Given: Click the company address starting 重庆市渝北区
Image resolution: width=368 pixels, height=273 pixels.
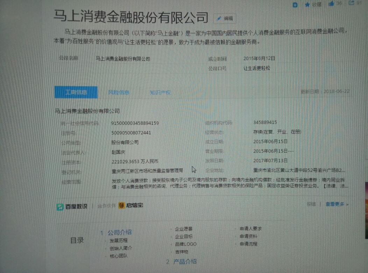Looking at the screenshot, I should [x=299, y=170].
